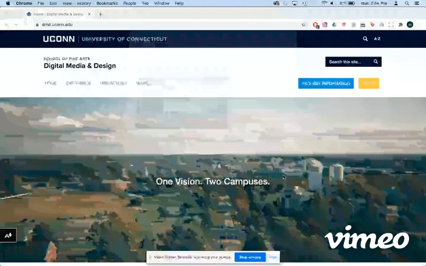Click the dashed-square screenshot extension icon
This screenshot has width=426, height=266.
pos(391,25)
